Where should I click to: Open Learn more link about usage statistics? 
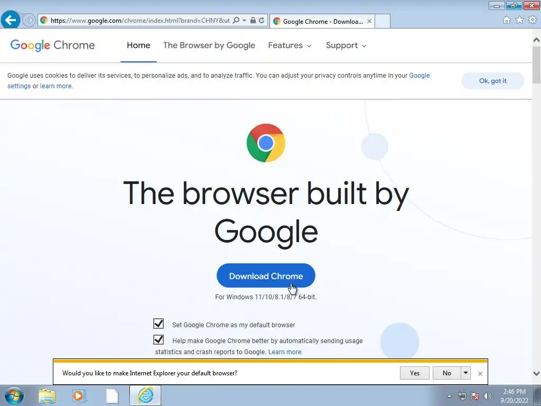(x=285, y=352)
